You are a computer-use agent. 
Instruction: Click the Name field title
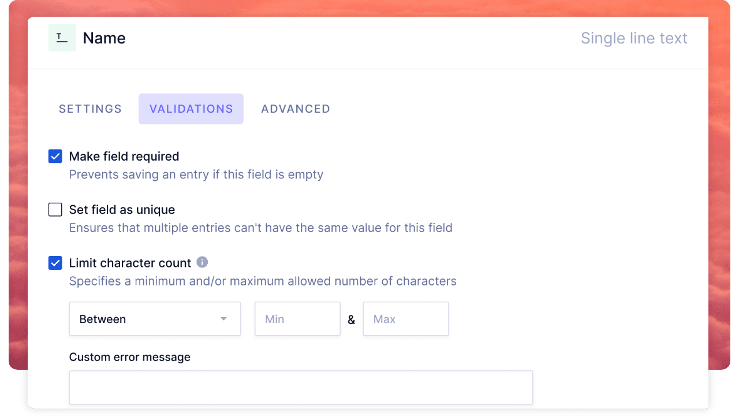click(x=104, y=38)
